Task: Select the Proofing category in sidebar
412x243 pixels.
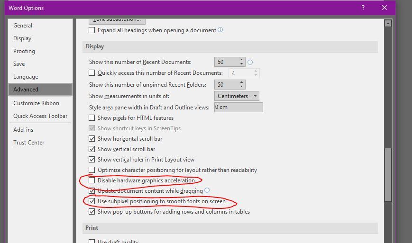Action: click(x=24, y=51)
